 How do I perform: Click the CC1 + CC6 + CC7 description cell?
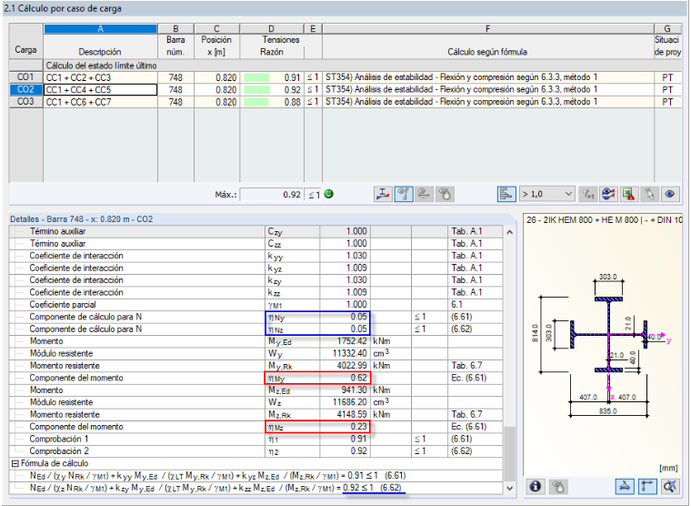point(101,102)
